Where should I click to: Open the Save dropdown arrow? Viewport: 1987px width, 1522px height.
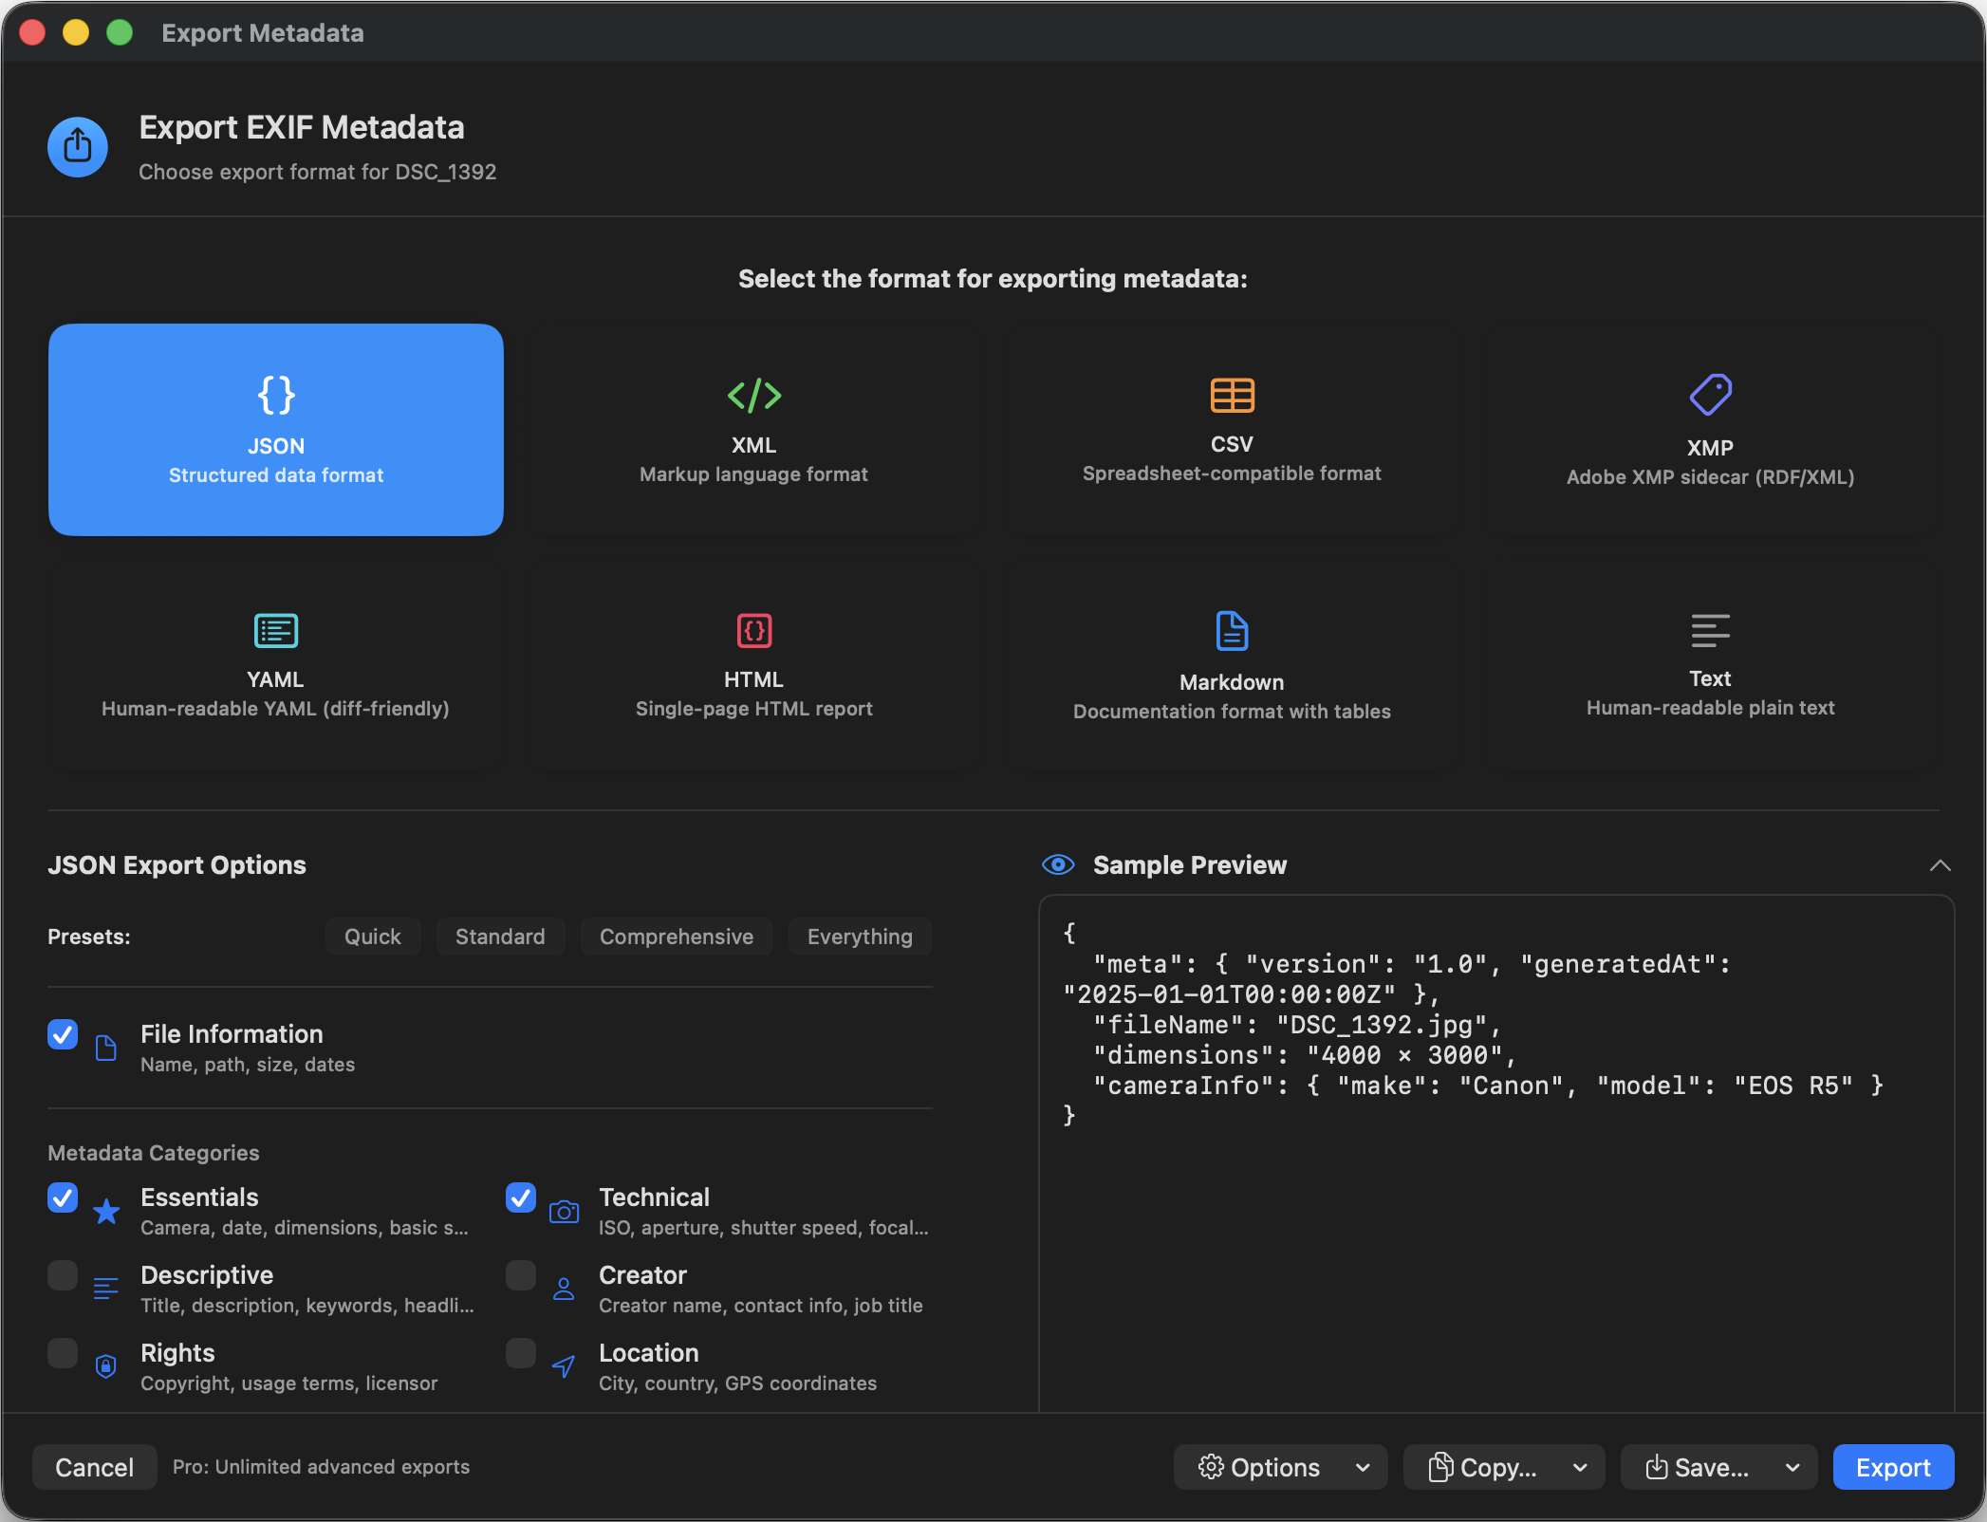tap(1792, 1468)
